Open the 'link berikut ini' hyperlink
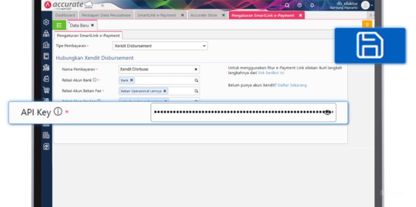Screen dimensions: 416x207 [271, 73]
